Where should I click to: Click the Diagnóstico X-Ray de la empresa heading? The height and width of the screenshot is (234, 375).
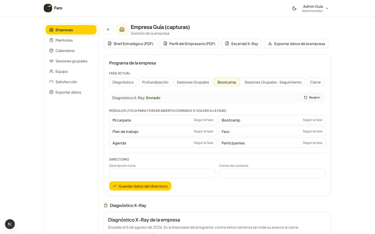(x=144, y=220)
